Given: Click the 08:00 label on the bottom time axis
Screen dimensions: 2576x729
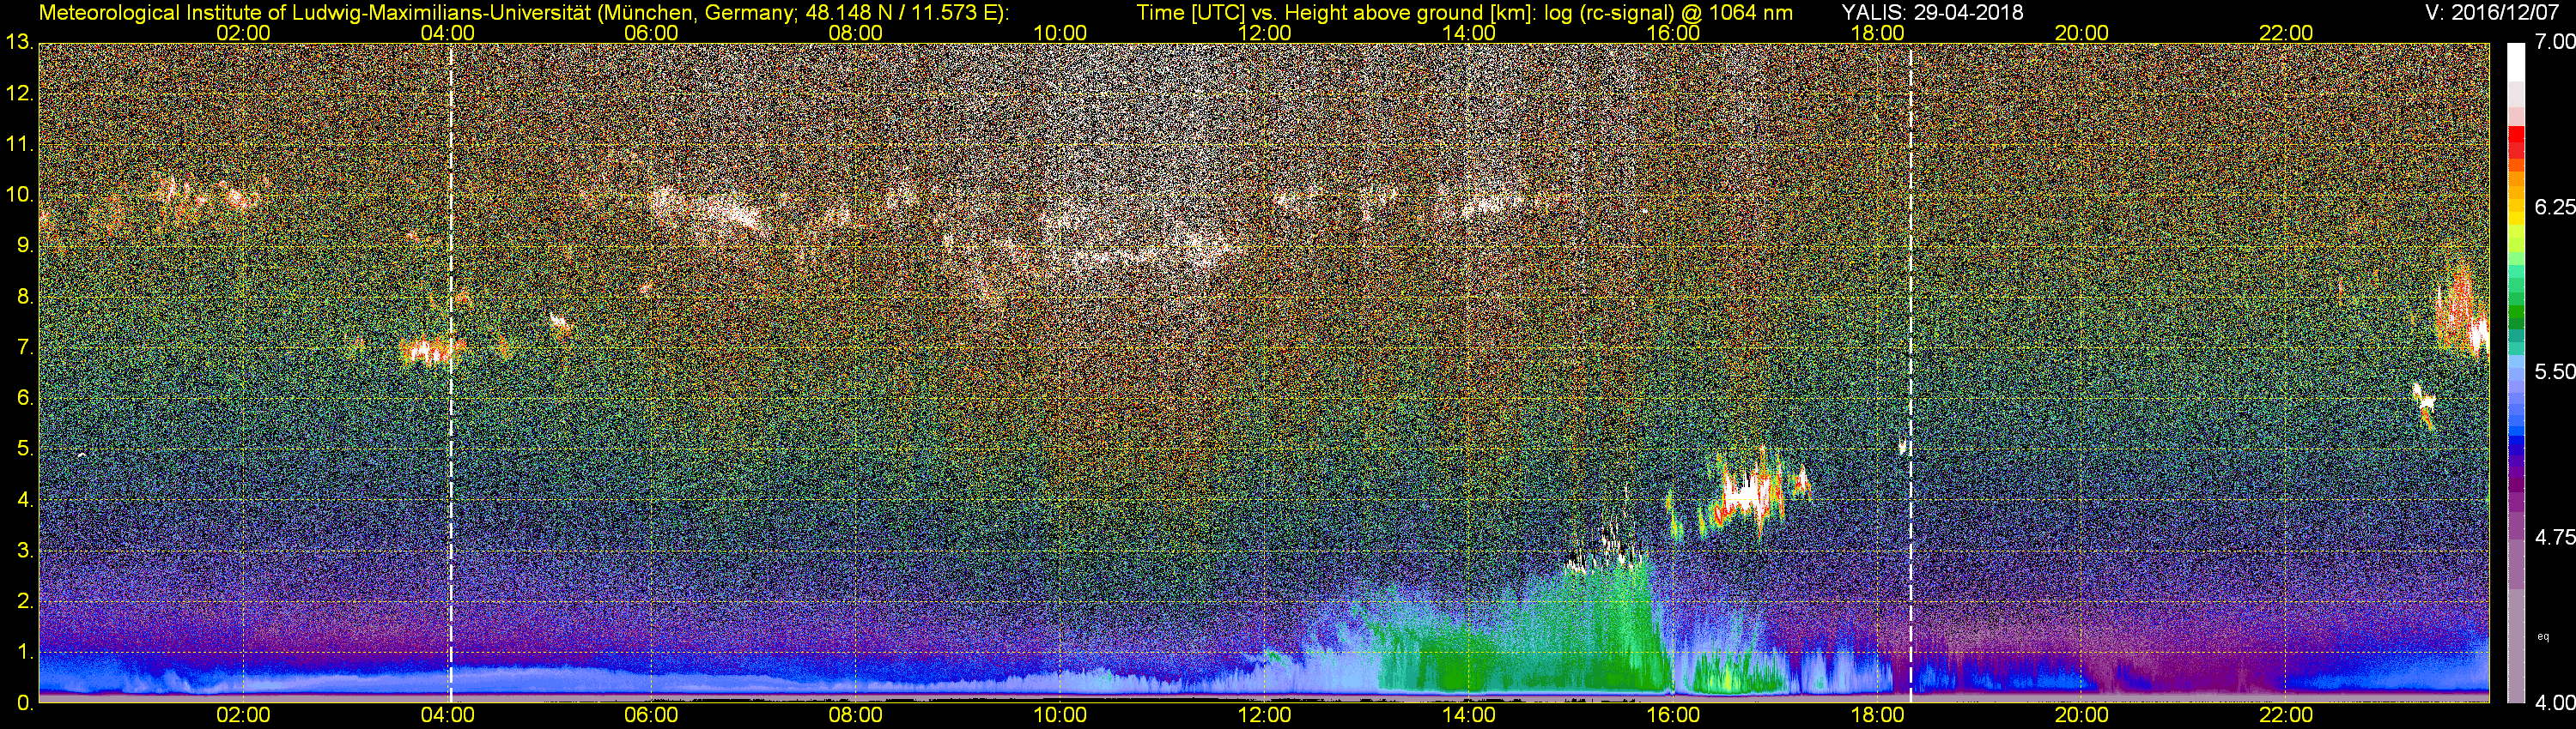Looking at the screenshot, I should pyautogui.click(x=856, y=716).
